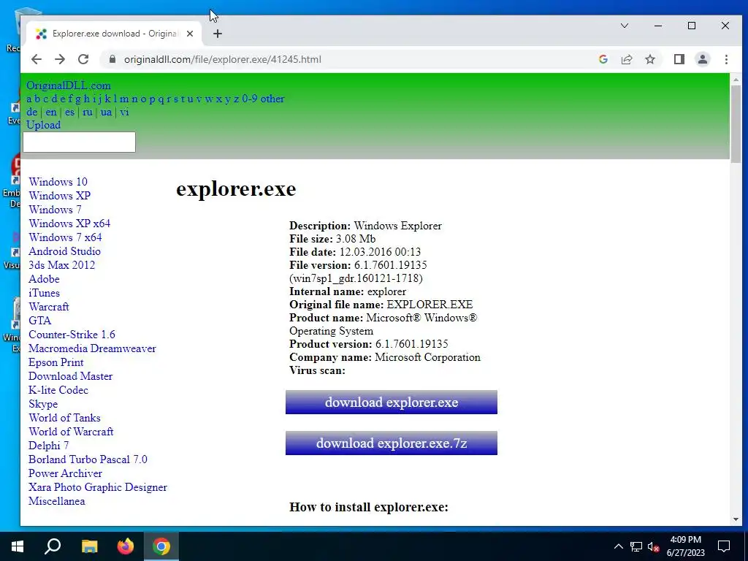Open the Windows XP category link
This screenshot has width=748, height=561.
60,196
